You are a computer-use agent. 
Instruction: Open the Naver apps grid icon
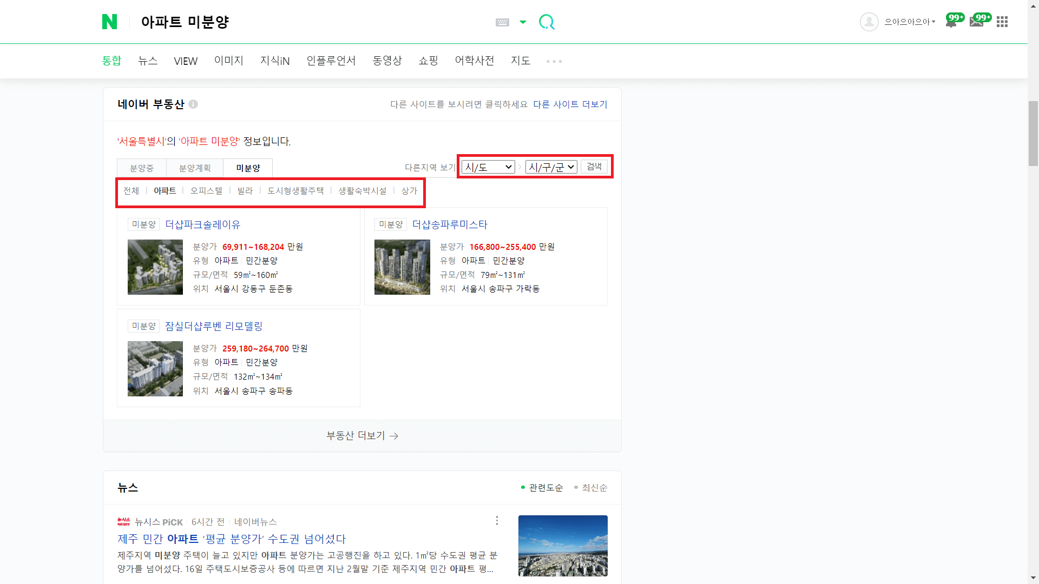(x=1002, y=22)
